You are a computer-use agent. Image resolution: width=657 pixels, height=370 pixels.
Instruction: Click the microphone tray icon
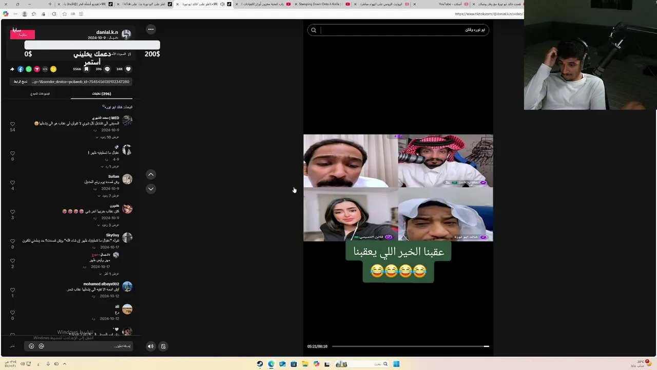(x=48, y=364)
